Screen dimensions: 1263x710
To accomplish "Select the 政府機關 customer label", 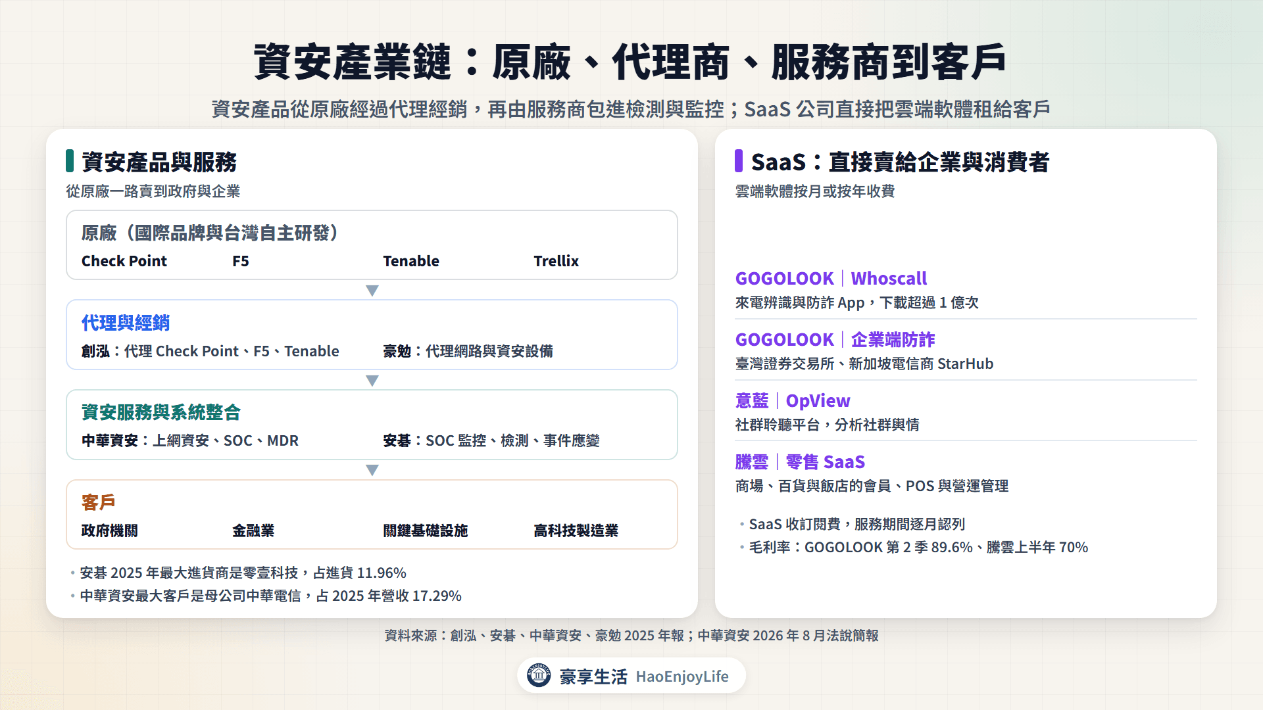I will click(x=110, y=531).
